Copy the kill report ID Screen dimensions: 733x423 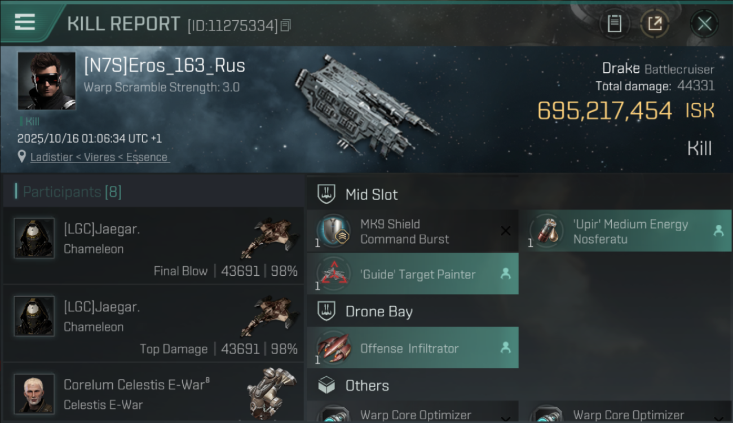pyautogui.click(x=285, y=25)
